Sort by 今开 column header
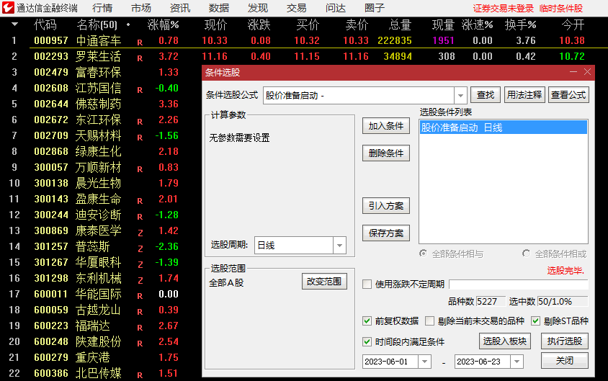Screen dimensions: 608x381 click(x=573, y=25)
